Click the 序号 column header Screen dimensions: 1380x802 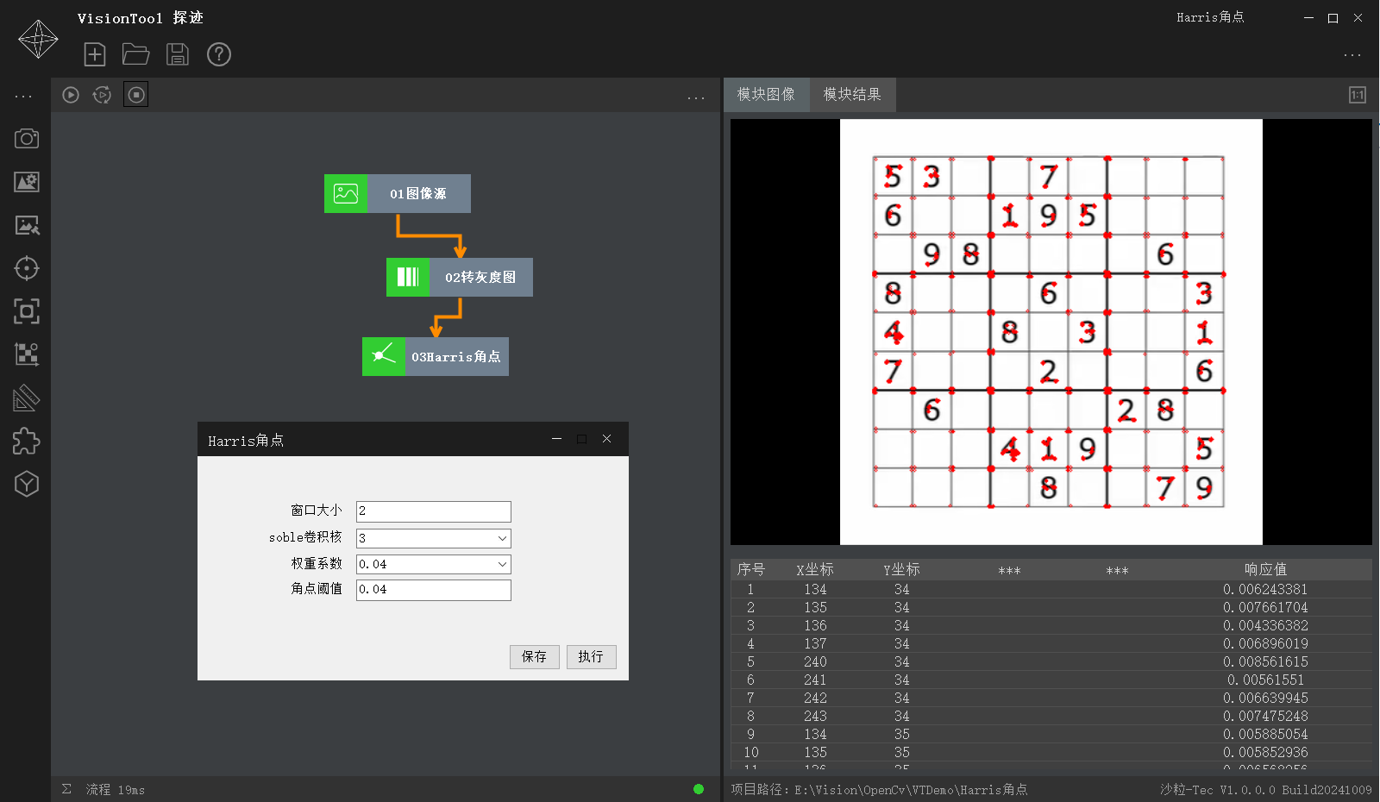click(751, 569)
